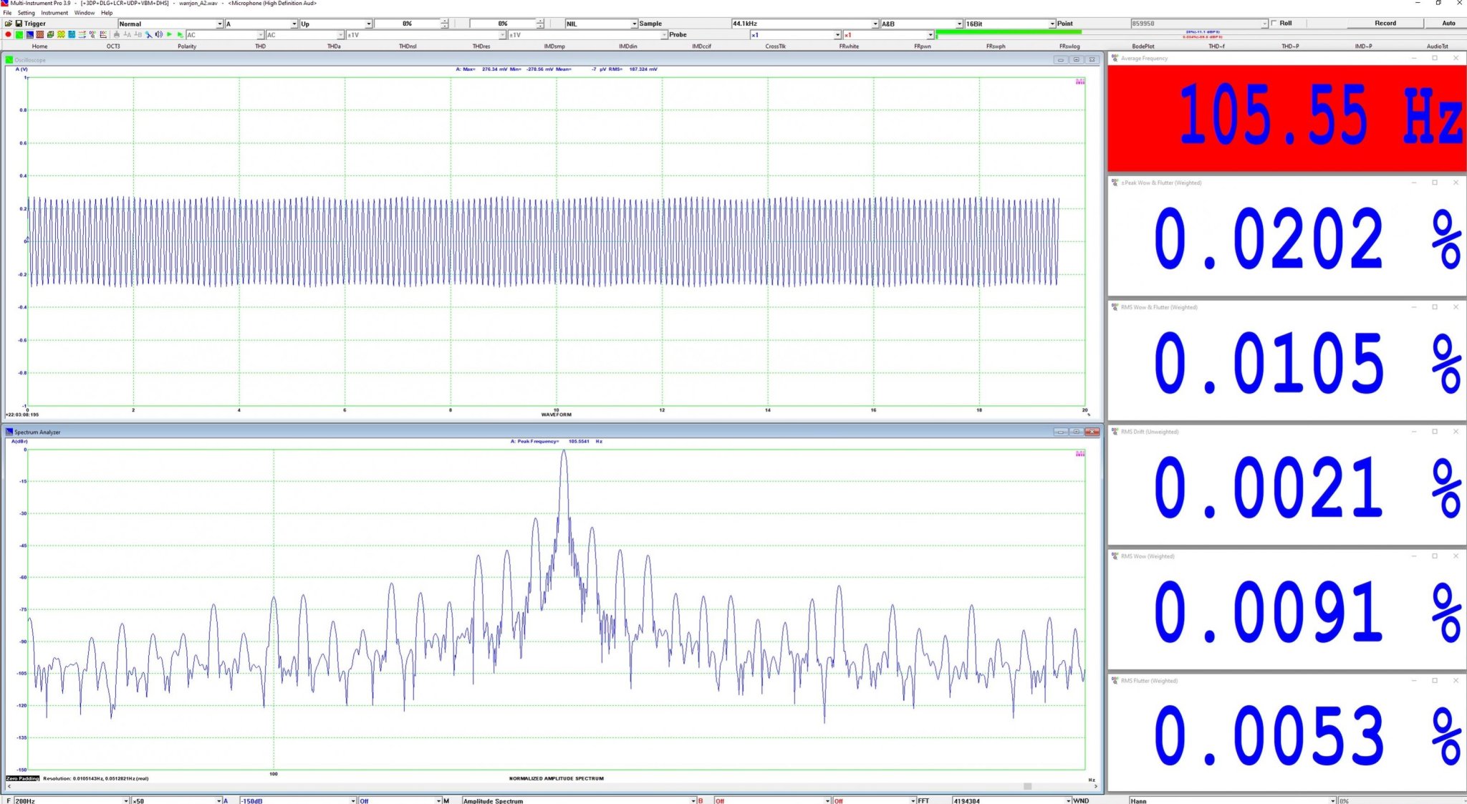This screenshot has width=1467, height=804.
Task: Click the CrossTlk hot panel button
Action: 776,46
